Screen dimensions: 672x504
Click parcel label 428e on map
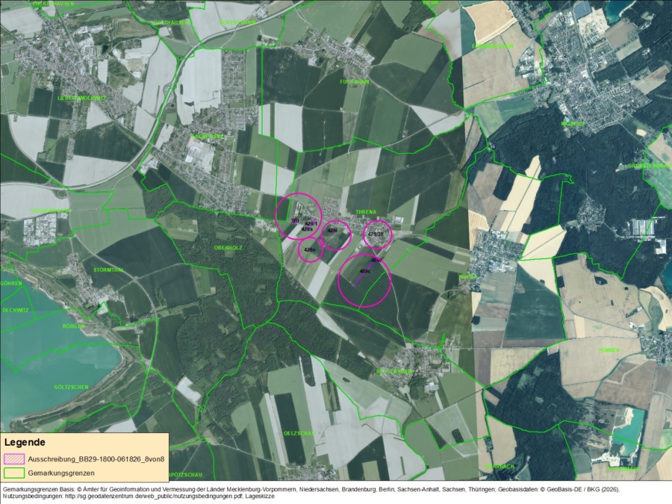[x=309, y=250]
